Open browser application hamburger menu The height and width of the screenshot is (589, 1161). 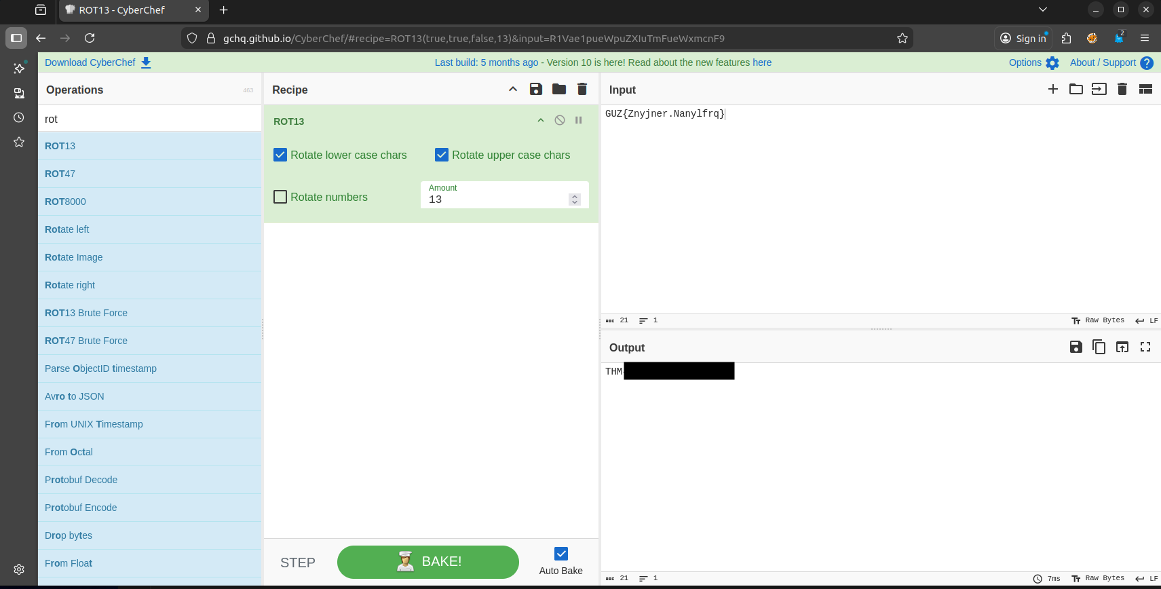[1145, 38]
